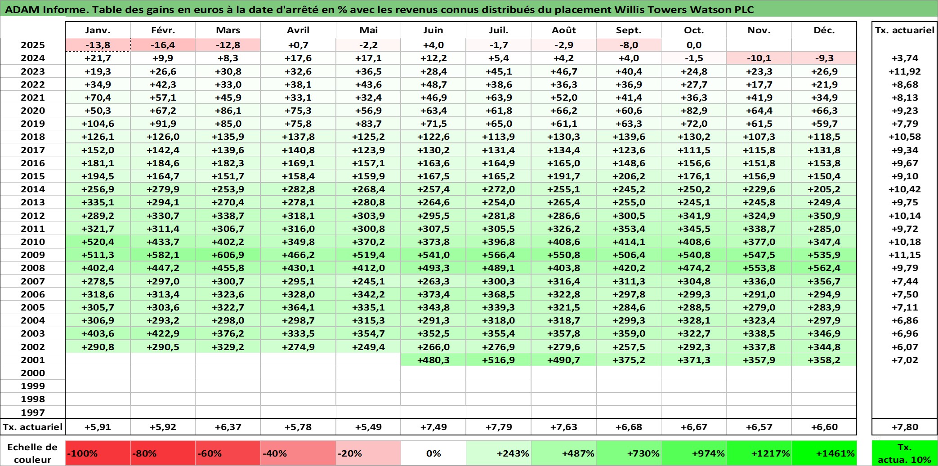Select the +3,74 actuarial rate for 2024
The image size is (938, 466).
(x=905, y=58)
